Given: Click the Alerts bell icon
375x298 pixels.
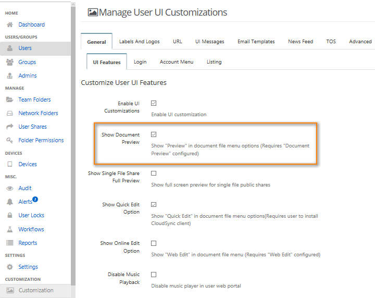Looking at the screenshot, I should pos(9,202).
